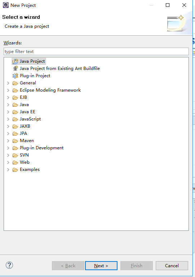This screenshot has height=277, width=195.
Task: Click the JAXB folder icon
Action: pos(15,126)
